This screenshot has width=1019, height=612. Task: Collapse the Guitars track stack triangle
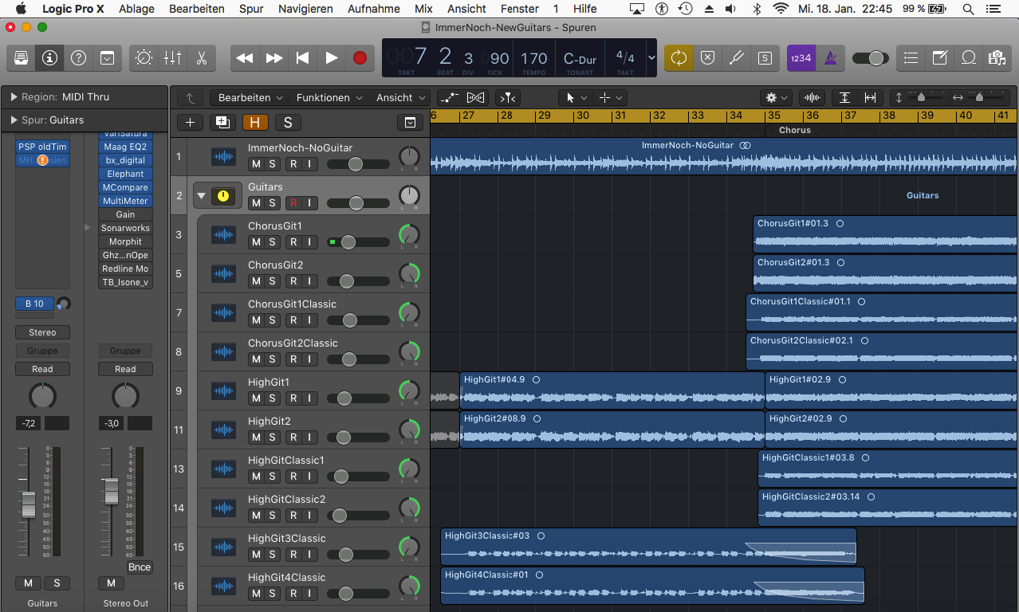click(x=202, y=195)
